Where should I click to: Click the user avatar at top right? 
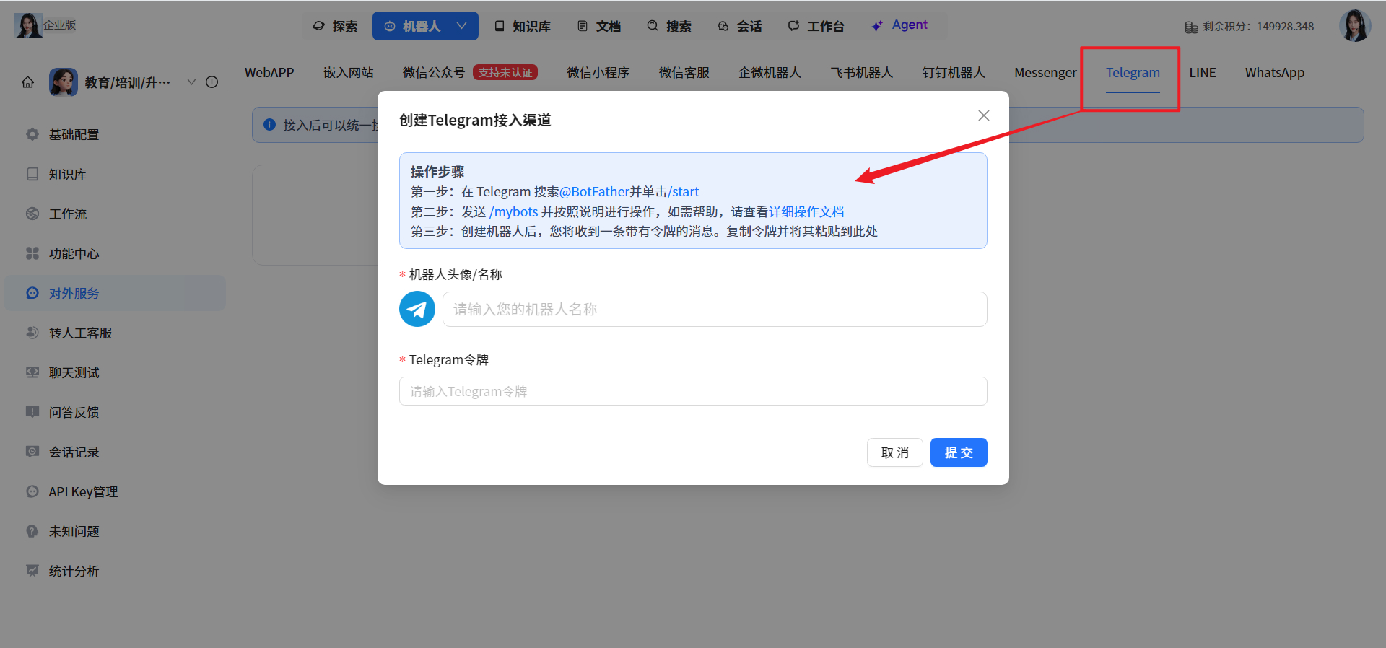[1354, 26]
